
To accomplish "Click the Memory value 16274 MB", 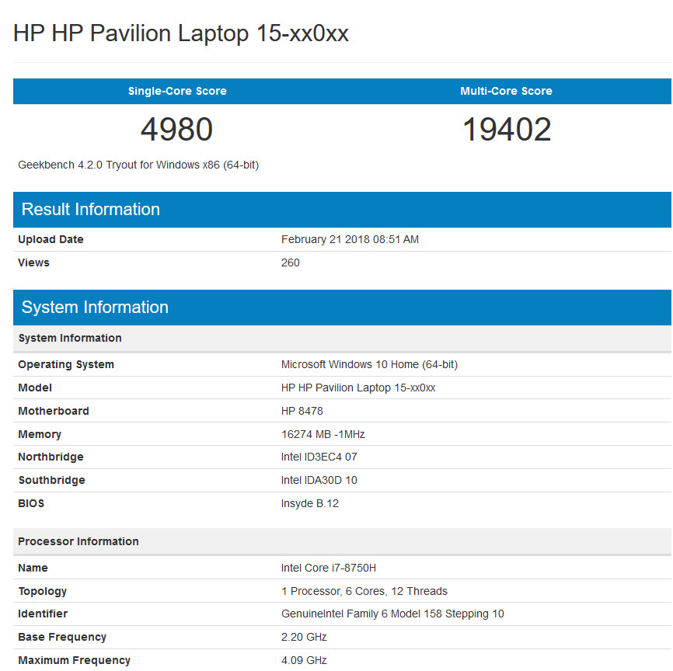I will tap(323, 434).
